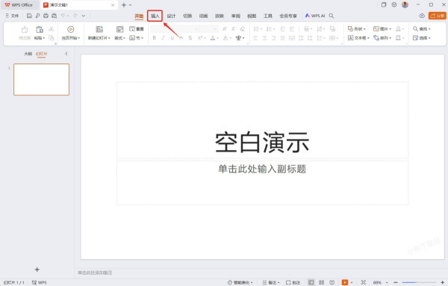
Task: Switch to slide sorter view icon
Action: pos(321,282)
